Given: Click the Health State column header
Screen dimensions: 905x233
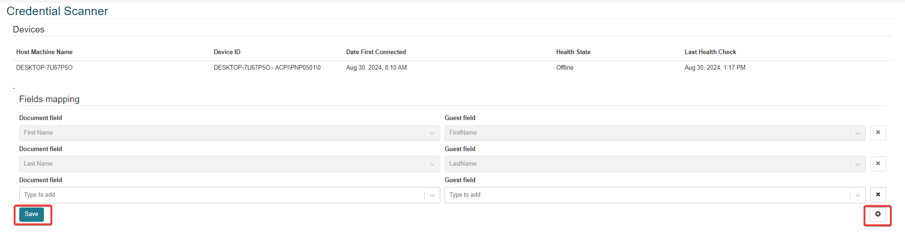Looking at the screenshot, I should (573, 52).
